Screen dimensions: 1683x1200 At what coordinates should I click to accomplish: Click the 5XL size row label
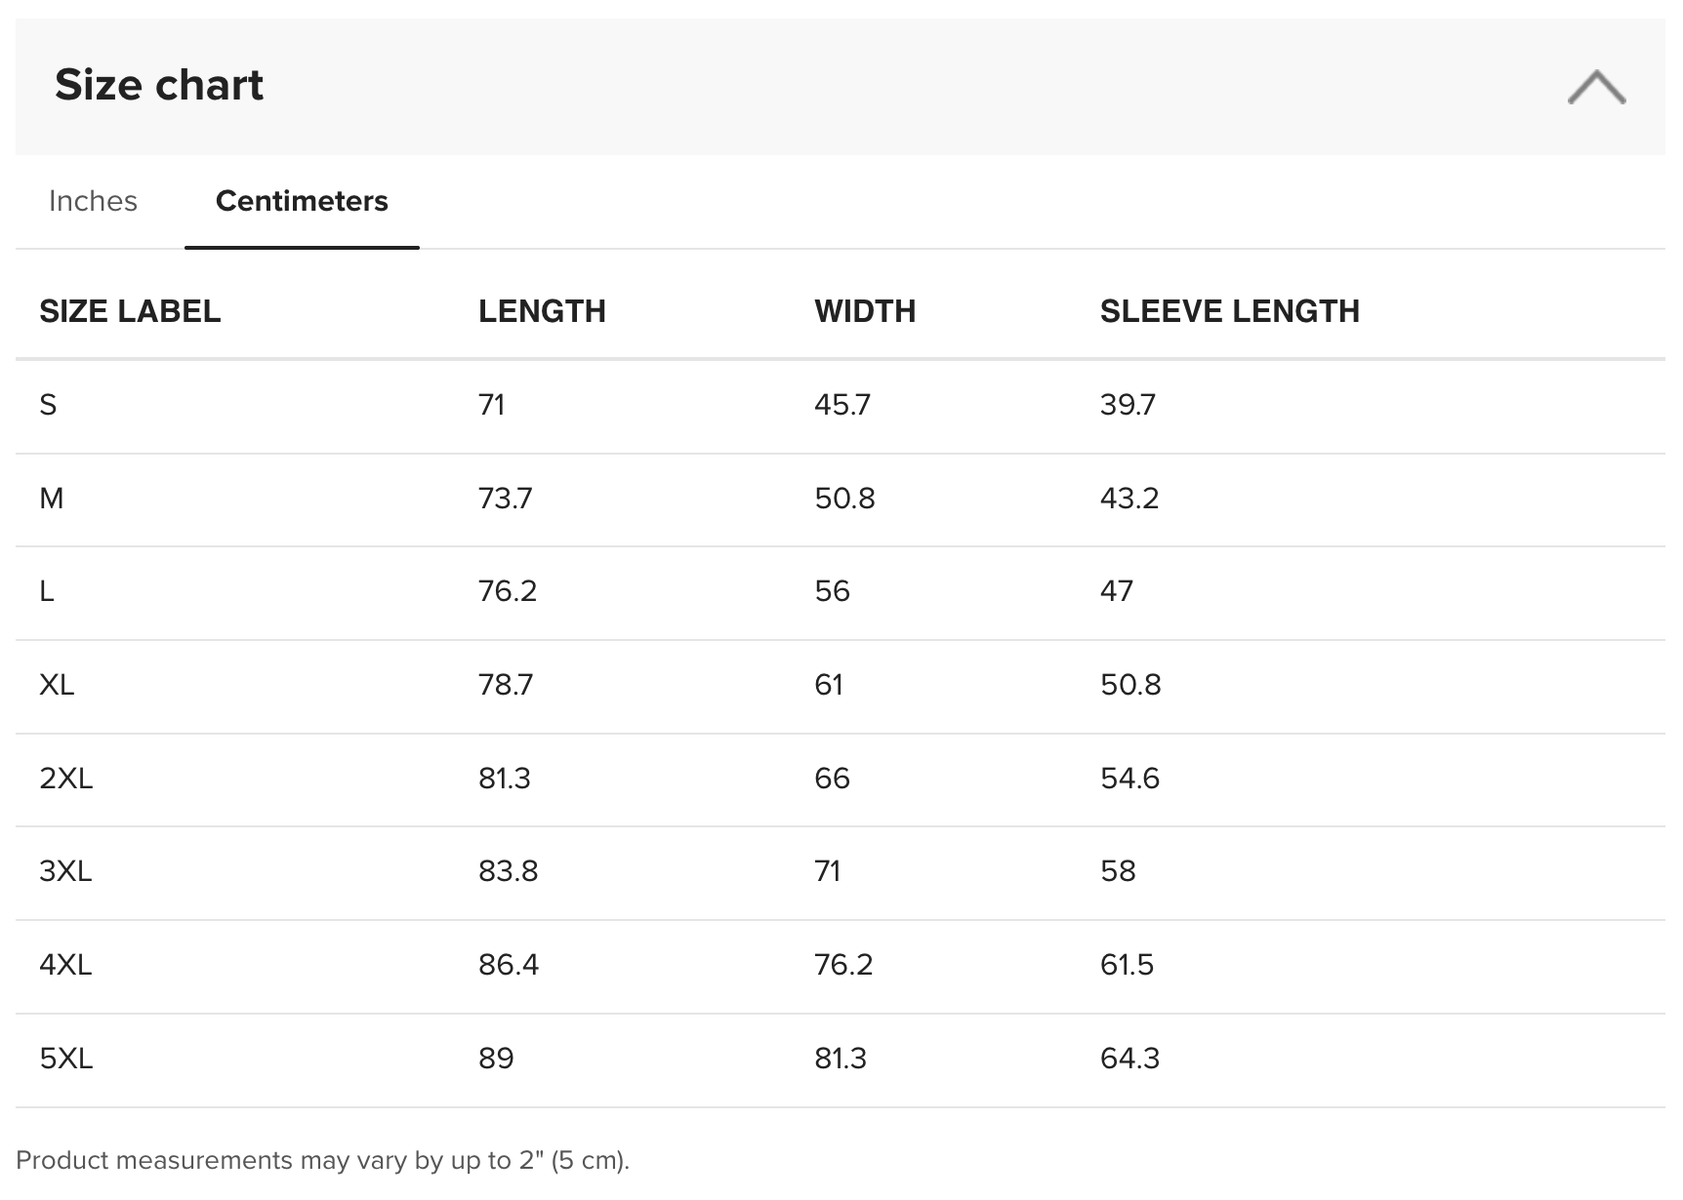[65, 1059]
